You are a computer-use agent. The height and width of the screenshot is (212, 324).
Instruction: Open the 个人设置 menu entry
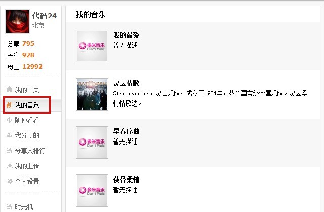[x=27, y=181]
